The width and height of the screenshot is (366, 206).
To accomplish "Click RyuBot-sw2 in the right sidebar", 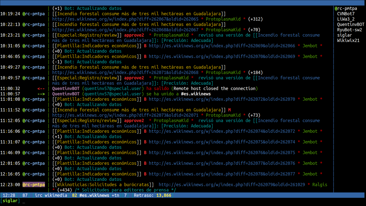I will (x=349, y=30).
